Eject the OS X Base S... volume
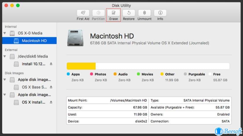 (x=51, y=87)
